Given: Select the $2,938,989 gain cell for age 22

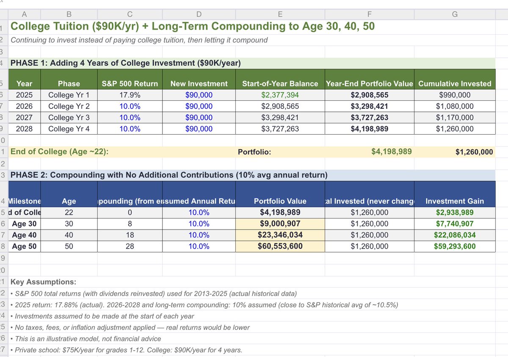Looking at the screenshot, I should coord(454,212).
